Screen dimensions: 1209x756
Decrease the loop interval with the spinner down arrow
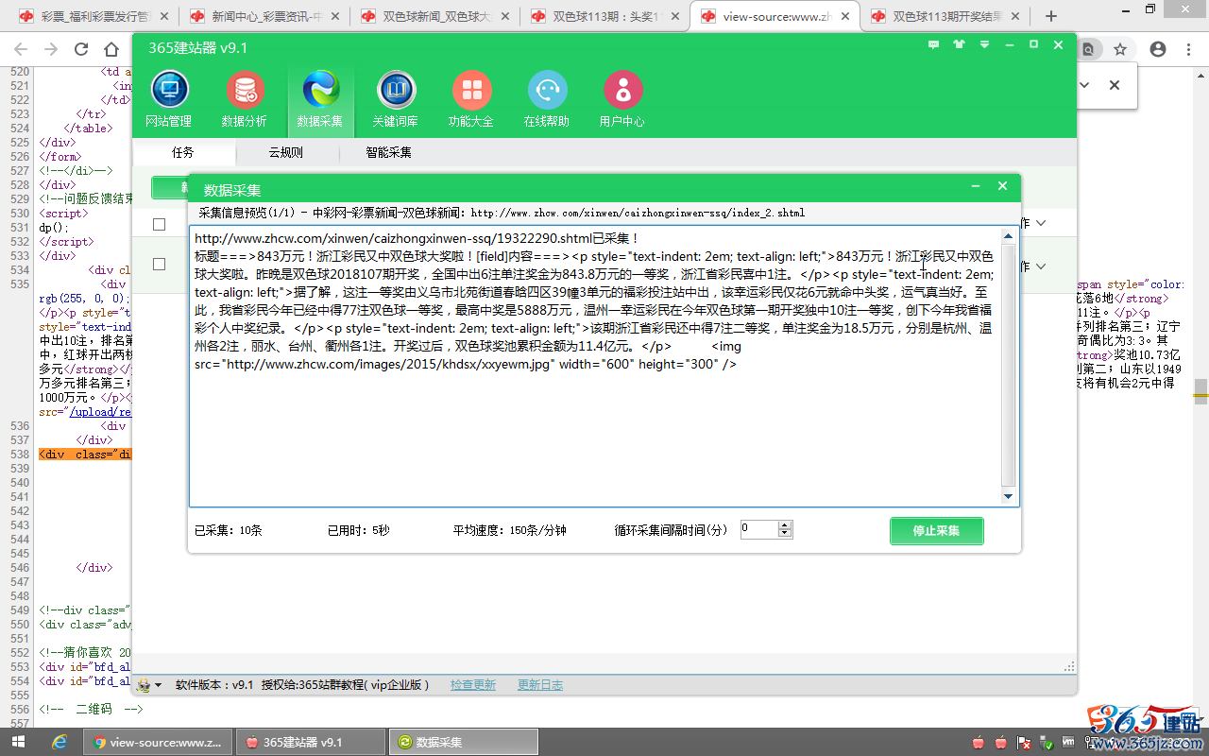(785, 534)
